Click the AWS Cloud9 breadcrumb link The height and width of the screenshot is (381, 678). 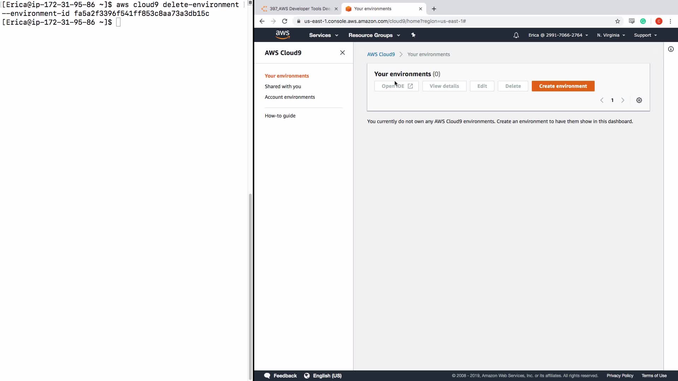click(x=381, y=54)
